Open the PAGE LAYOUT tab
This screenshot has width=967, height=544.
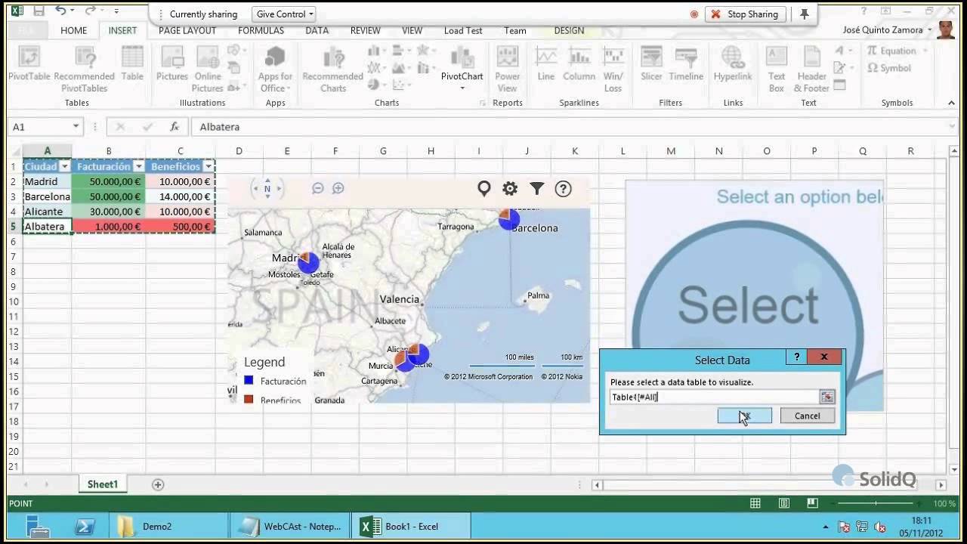pos(187,30)
